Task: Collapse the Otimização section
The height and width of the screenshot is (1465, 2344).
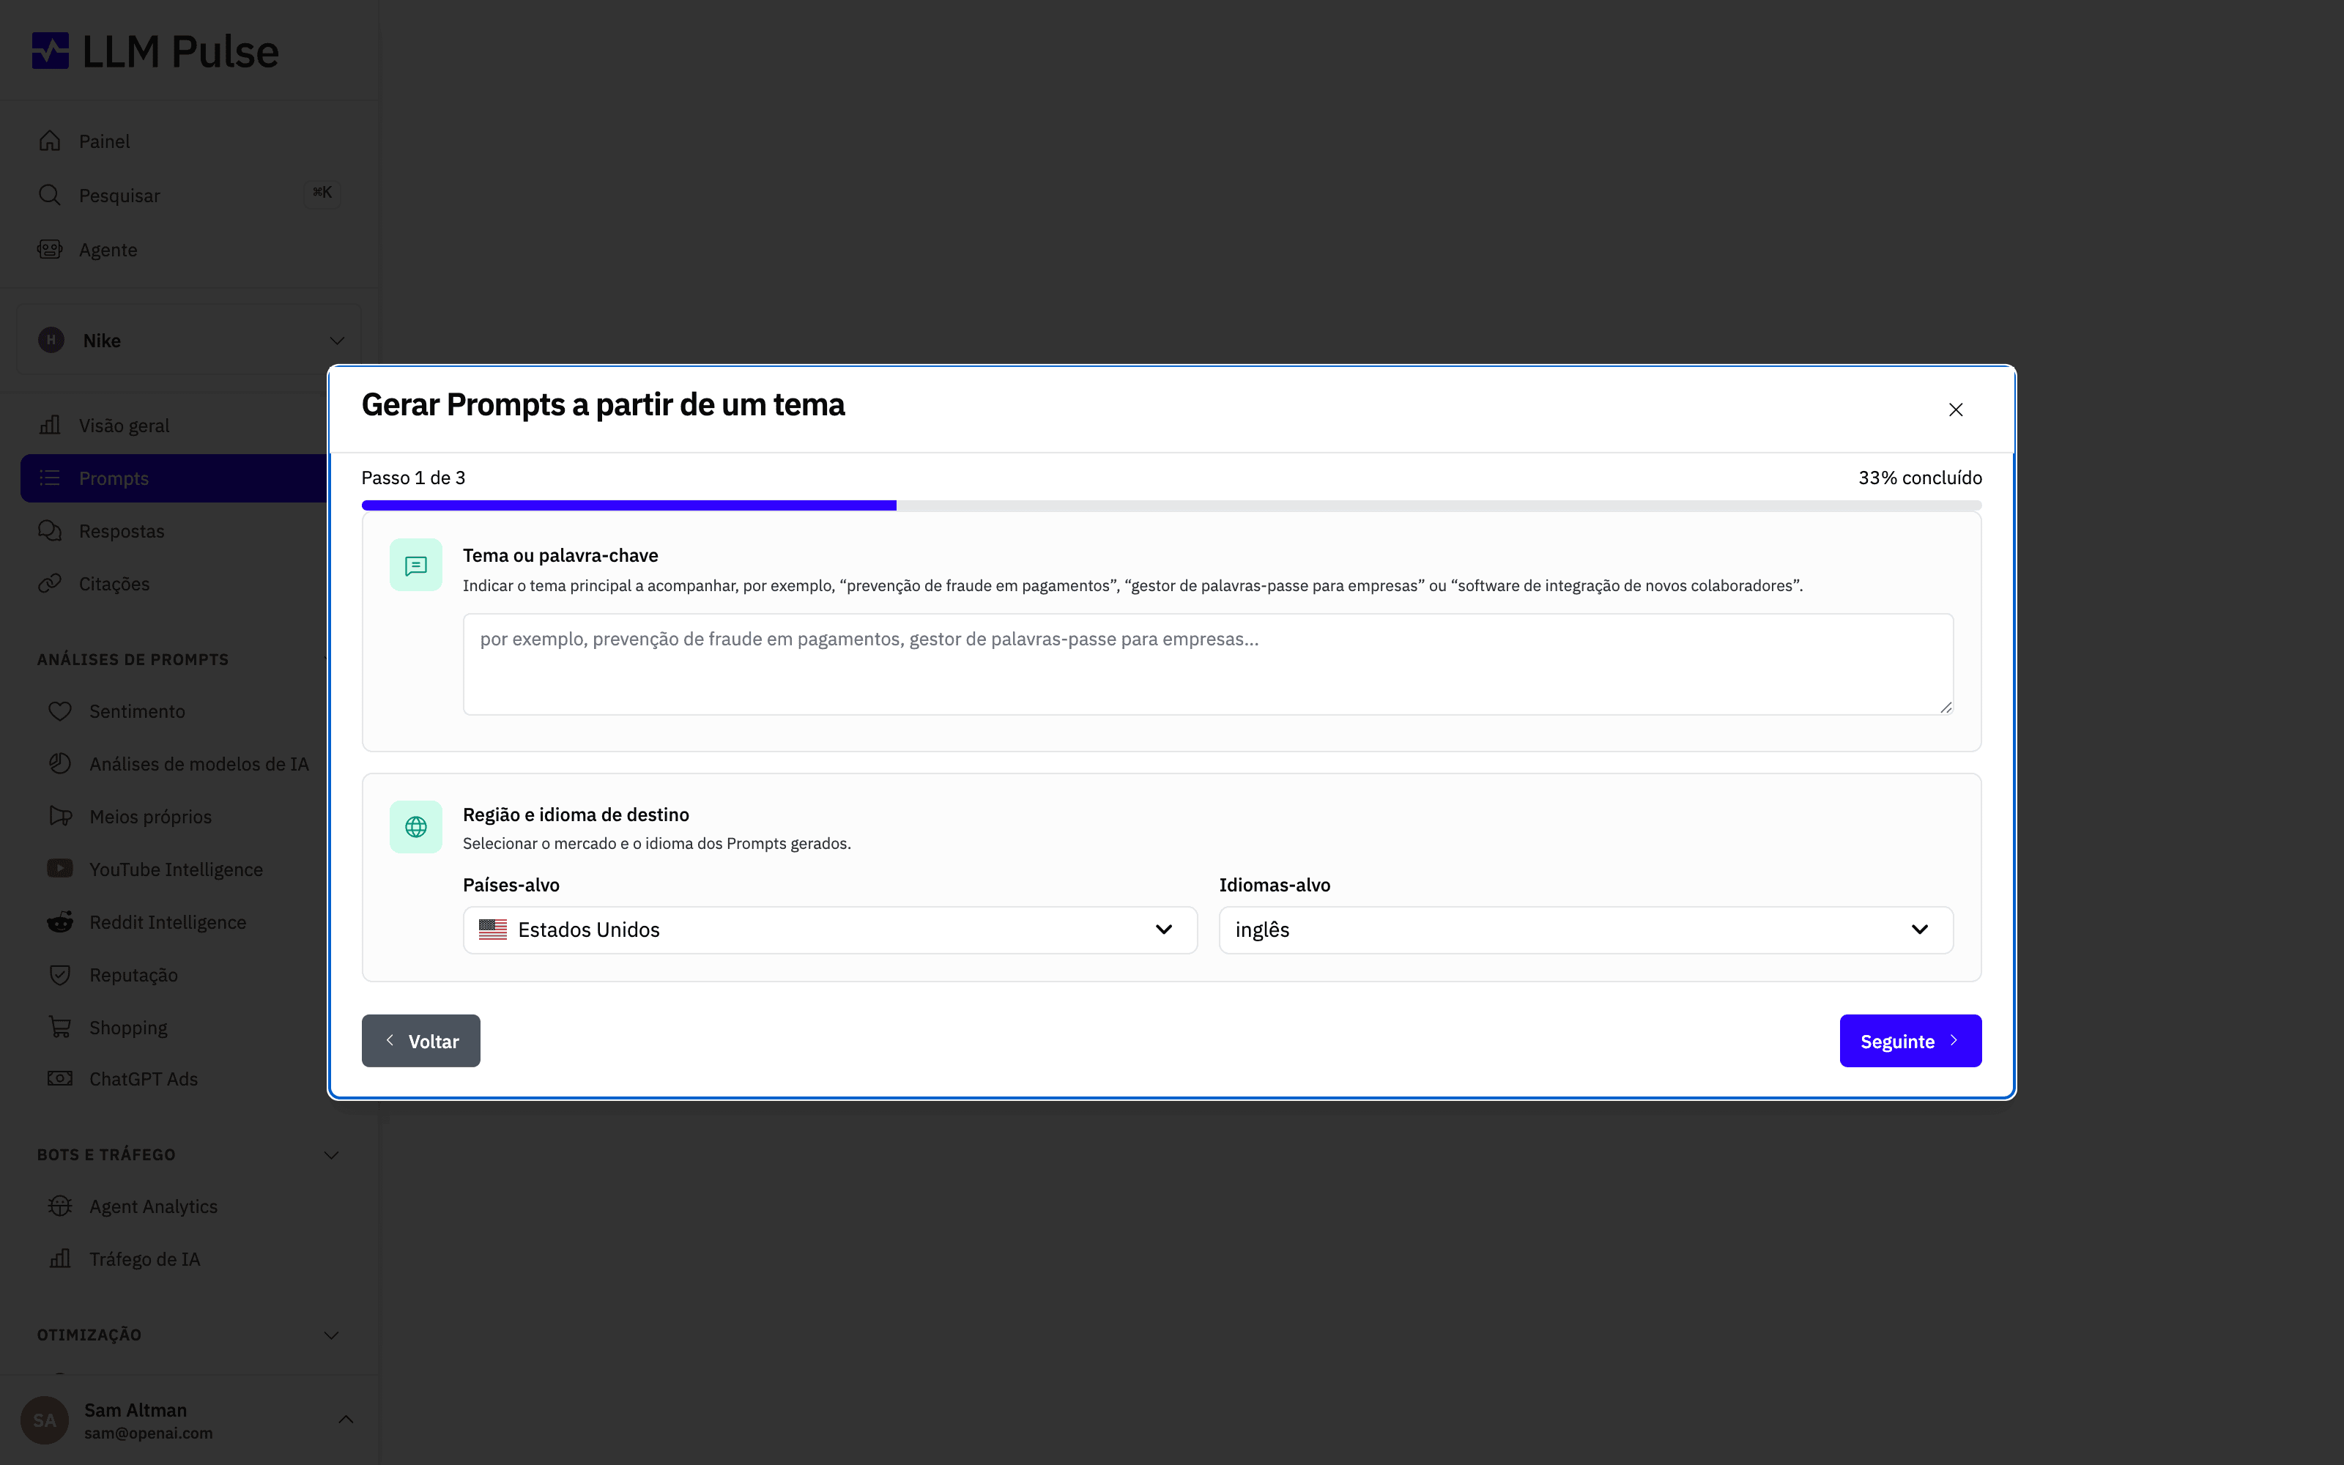Action: pyautogui.click(x=331, y=1335)
